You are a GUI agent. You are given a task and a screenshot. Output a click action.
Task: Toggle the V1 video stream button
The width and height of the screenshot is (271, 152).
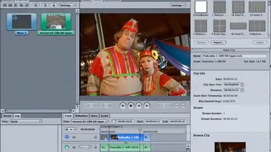pos(67,137)
